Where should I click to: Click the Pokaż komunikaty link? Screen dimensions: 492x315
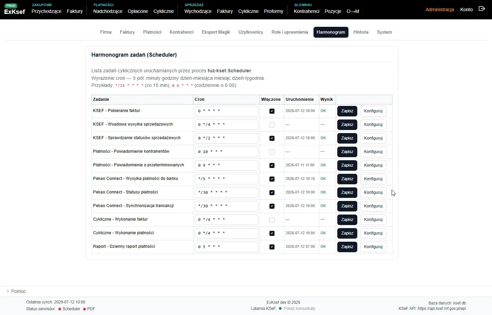coord(300,309)
